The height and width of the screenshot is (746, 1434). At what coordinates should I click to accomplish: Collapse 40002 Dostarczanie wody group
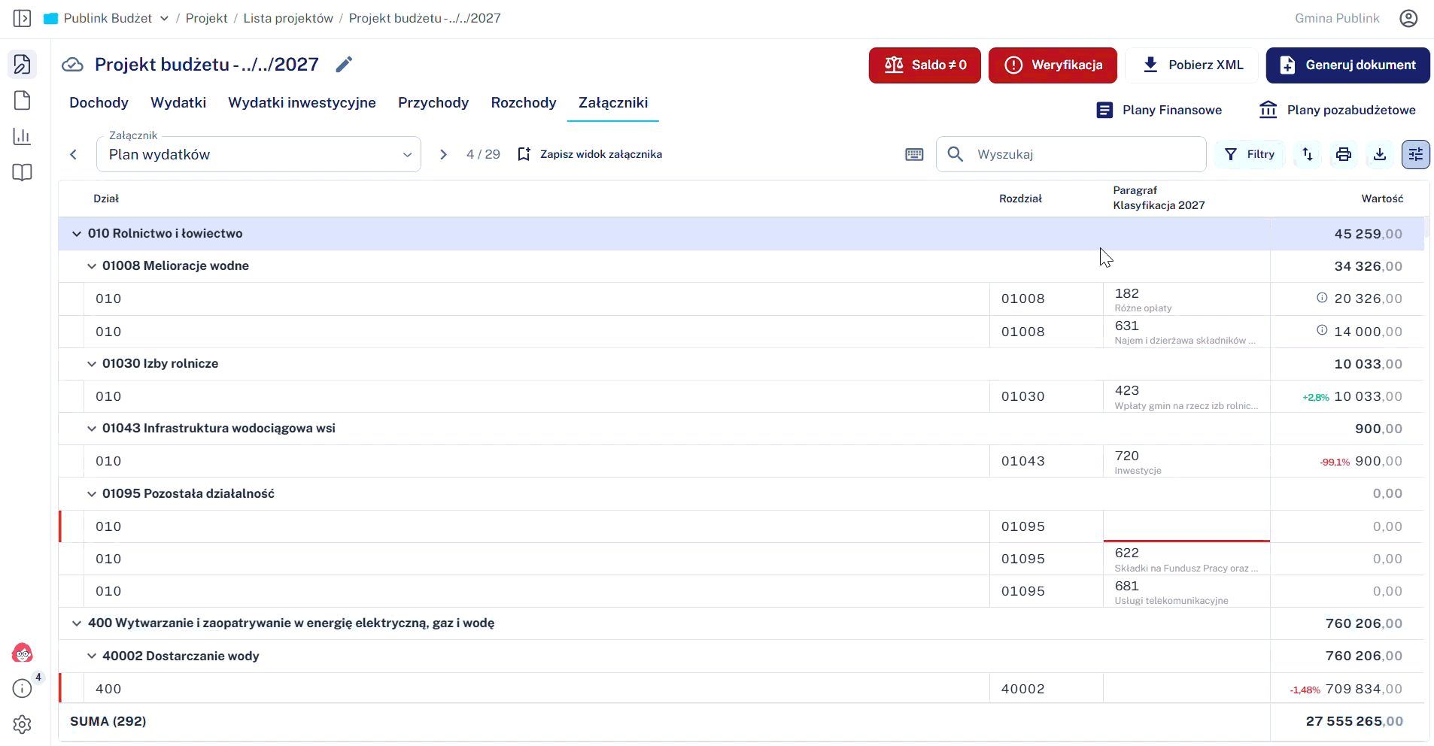tap(91, 656)
